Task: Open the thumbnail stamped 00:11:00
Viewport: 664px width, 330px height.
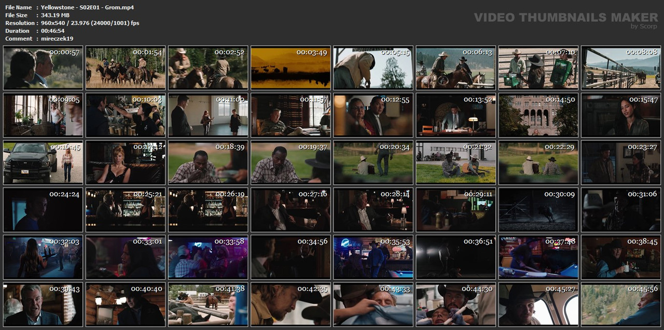Action: click(x=208, y=115)
